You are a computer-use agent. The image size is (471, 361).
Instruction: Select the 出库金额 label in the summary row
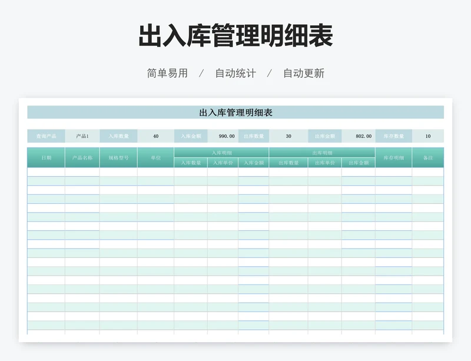[x=325, y=136]
